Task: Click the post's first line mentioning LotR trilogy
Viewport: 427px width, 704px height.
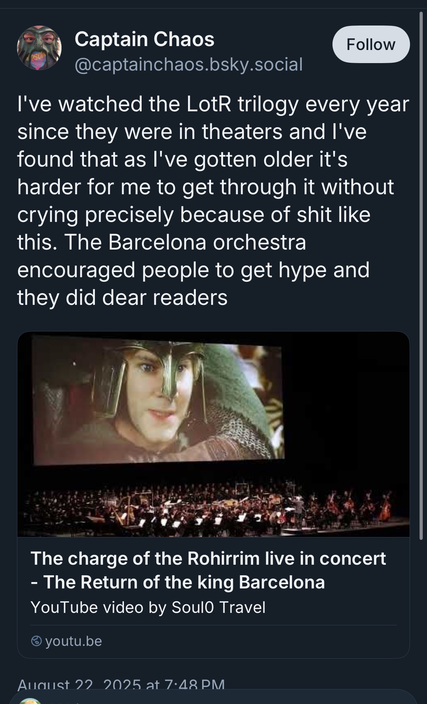Action: pyautogui.click(x=213, y=104)
